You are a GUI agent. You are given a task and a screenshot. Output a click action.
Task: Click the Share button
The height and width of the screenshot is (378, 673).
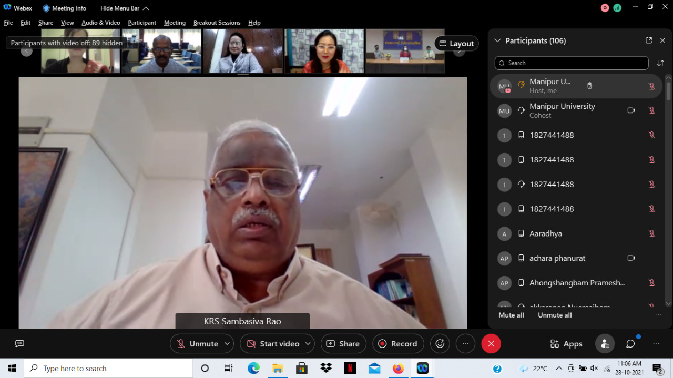pyautogui.click(x=343, y=343)
